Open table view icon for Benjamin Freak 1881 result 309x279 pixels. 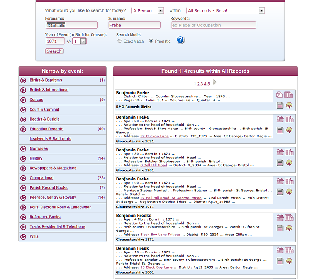pyautogui.click(x=289, y=250)
